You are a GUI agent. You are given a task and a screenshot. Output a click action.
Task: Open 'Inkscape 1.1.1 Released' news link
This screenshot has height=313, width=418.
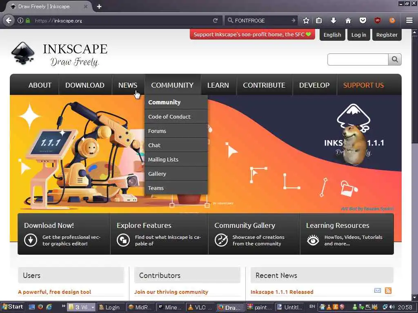[x=282, y=292]
